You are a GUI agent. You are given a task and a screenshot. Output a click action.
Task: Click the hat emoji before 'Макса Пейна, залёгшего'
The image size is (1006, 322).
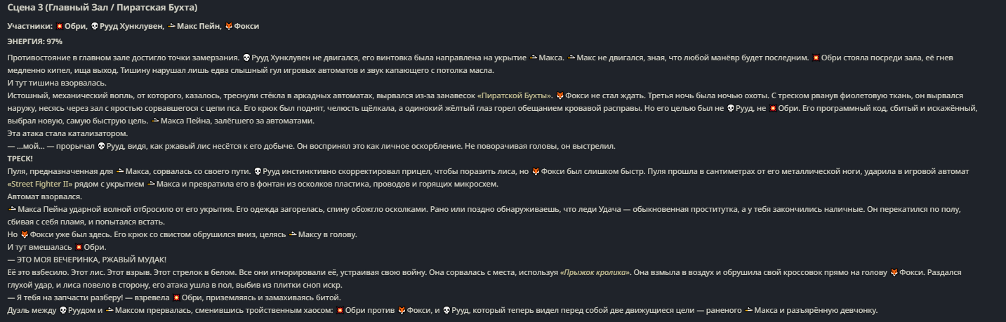click(155, 121)
